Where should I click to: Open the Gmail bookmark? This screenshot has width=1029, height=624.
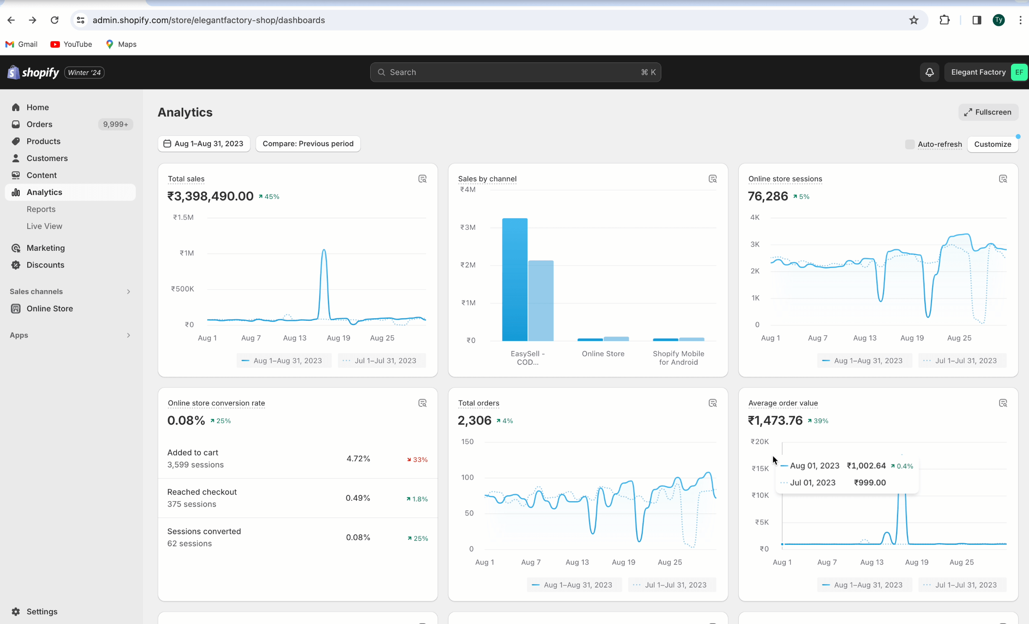pyautogui.click(x=21, y=44)
